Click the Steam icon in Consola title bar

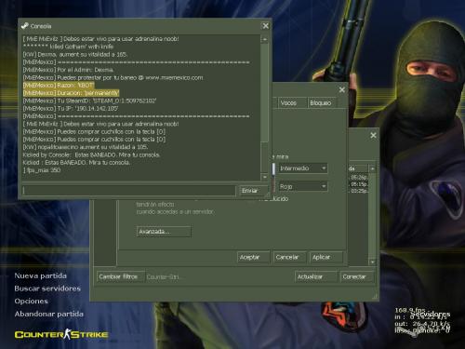[x=24, y=26]
